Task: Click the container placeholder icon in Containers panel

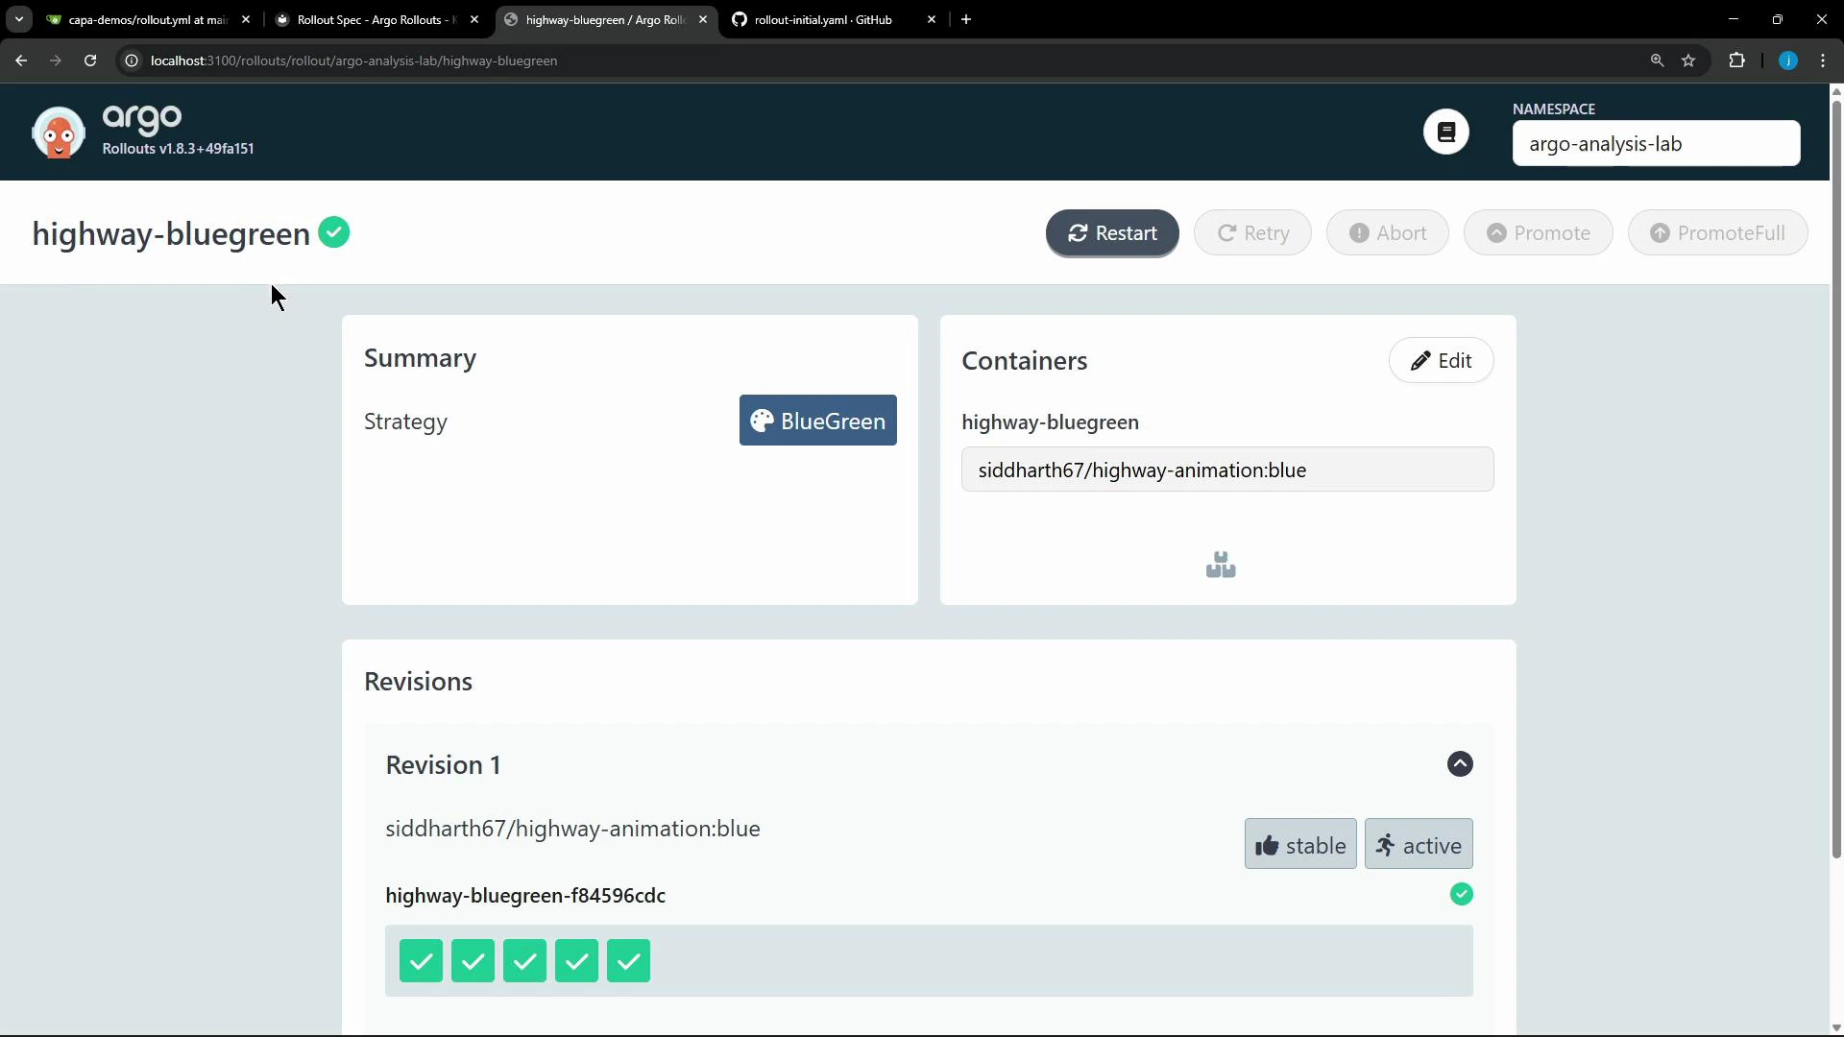Action: pos(1220,565)
